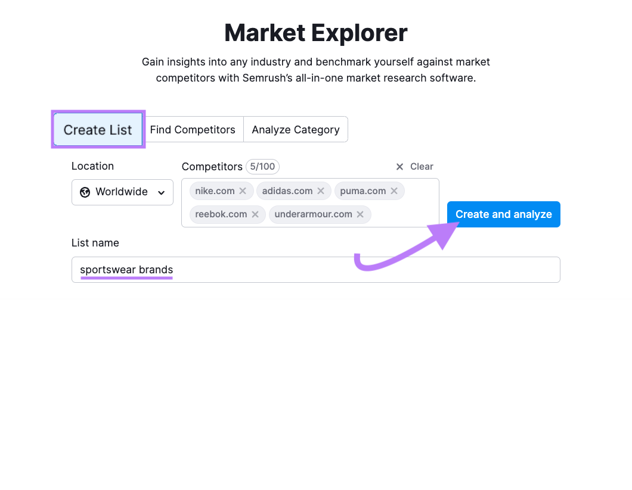Click the Create and analyze button

point(503,214)
